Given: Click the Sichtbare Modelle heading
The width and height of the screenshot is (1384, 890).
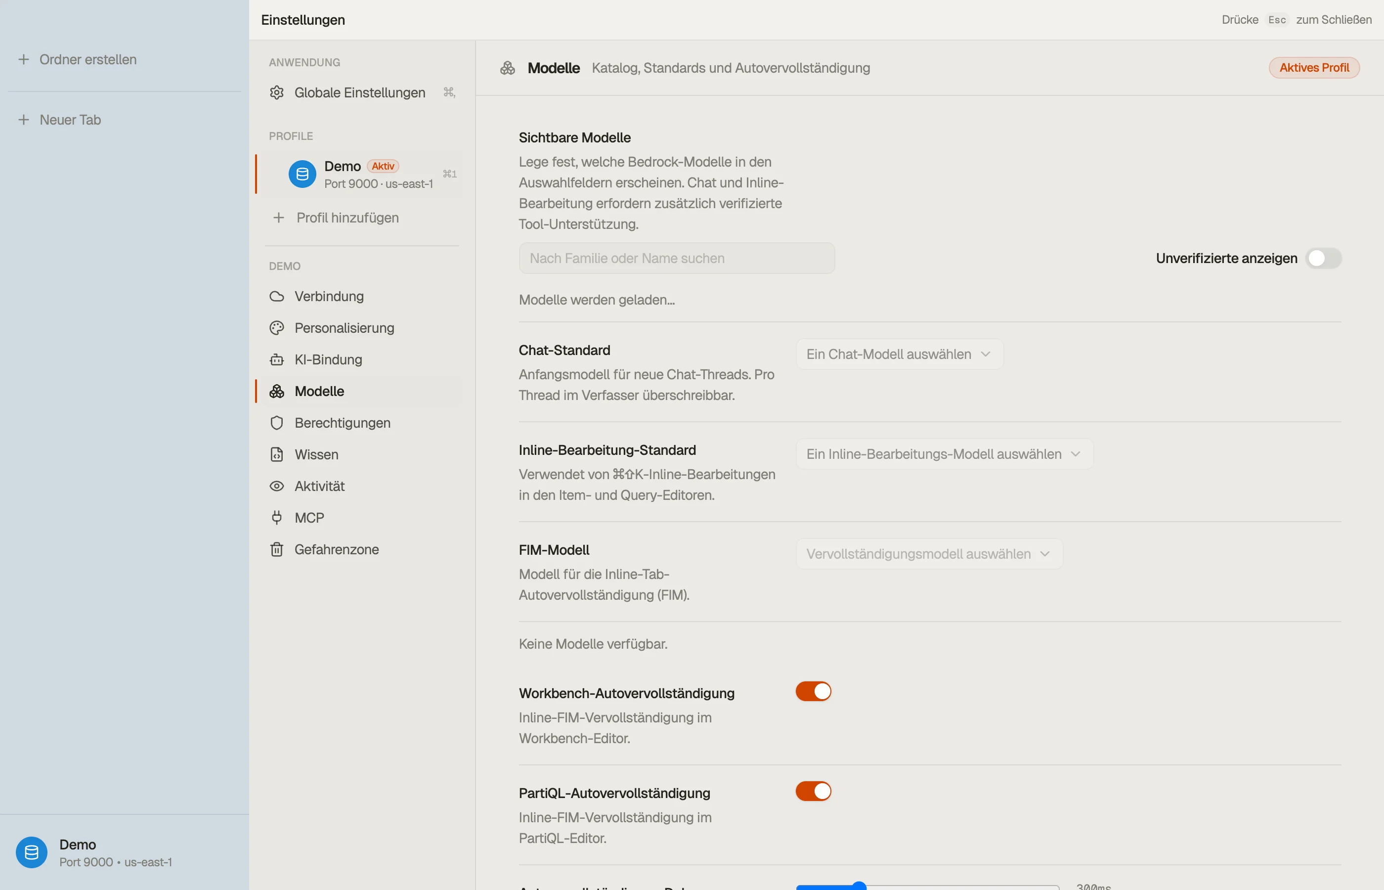Looking at the screenshot, I should pos(575,137).
